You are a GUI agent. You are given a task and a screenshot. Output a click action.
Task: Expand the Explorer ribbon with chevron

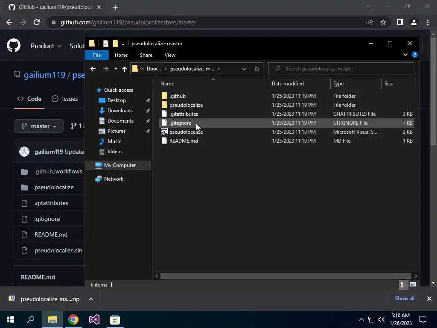coord(405,55)
